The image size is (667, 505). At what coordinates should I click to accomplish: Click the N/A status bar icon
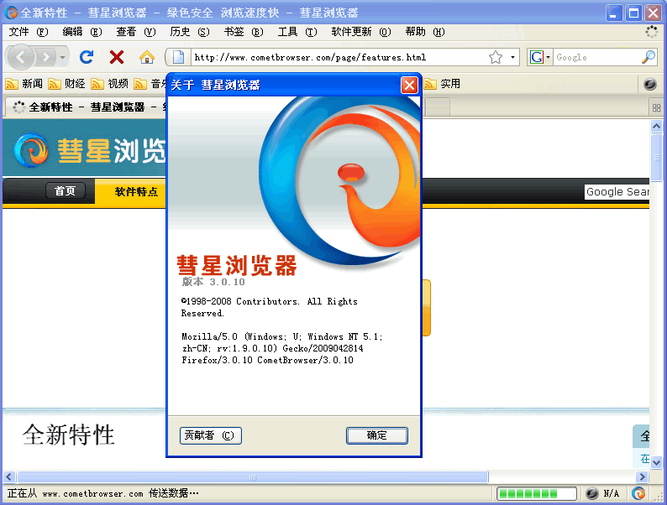(x=592, y=493)
